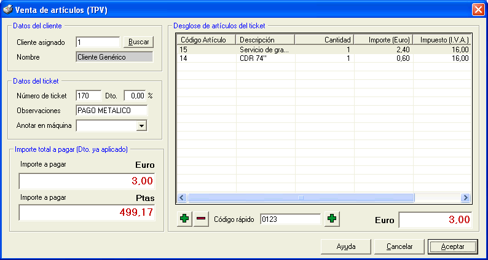Click the bottom right Euro total field
488x260 pixels.
point(435,220)
